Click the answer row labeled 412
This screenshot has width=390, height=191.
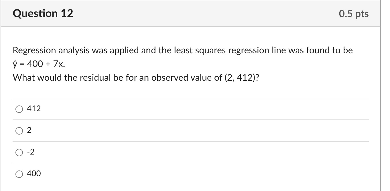(115, 109)
